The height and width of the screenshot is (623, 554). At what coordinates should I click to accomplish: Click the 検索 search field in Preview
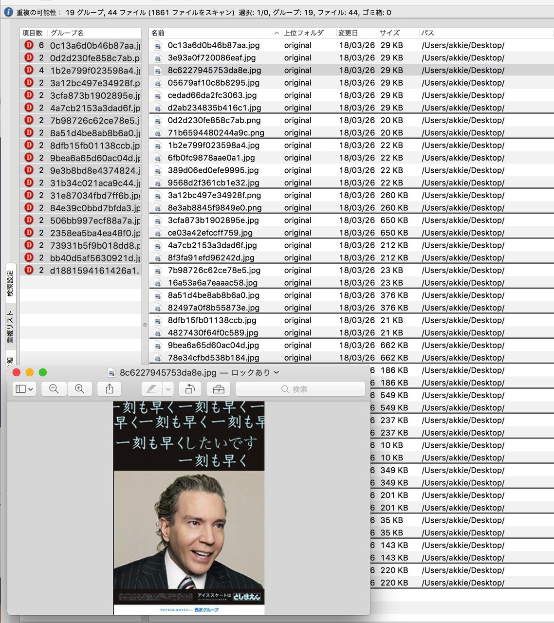[300, 389]
